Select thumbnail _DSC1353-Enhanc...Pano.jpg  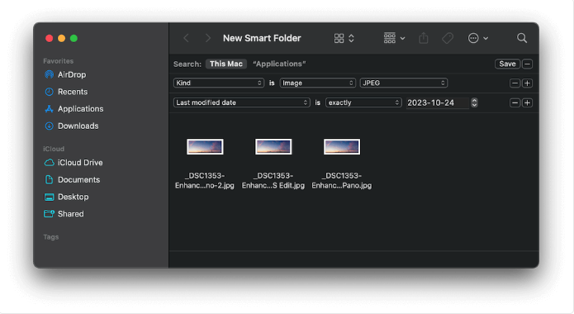(x=342, y=146)
